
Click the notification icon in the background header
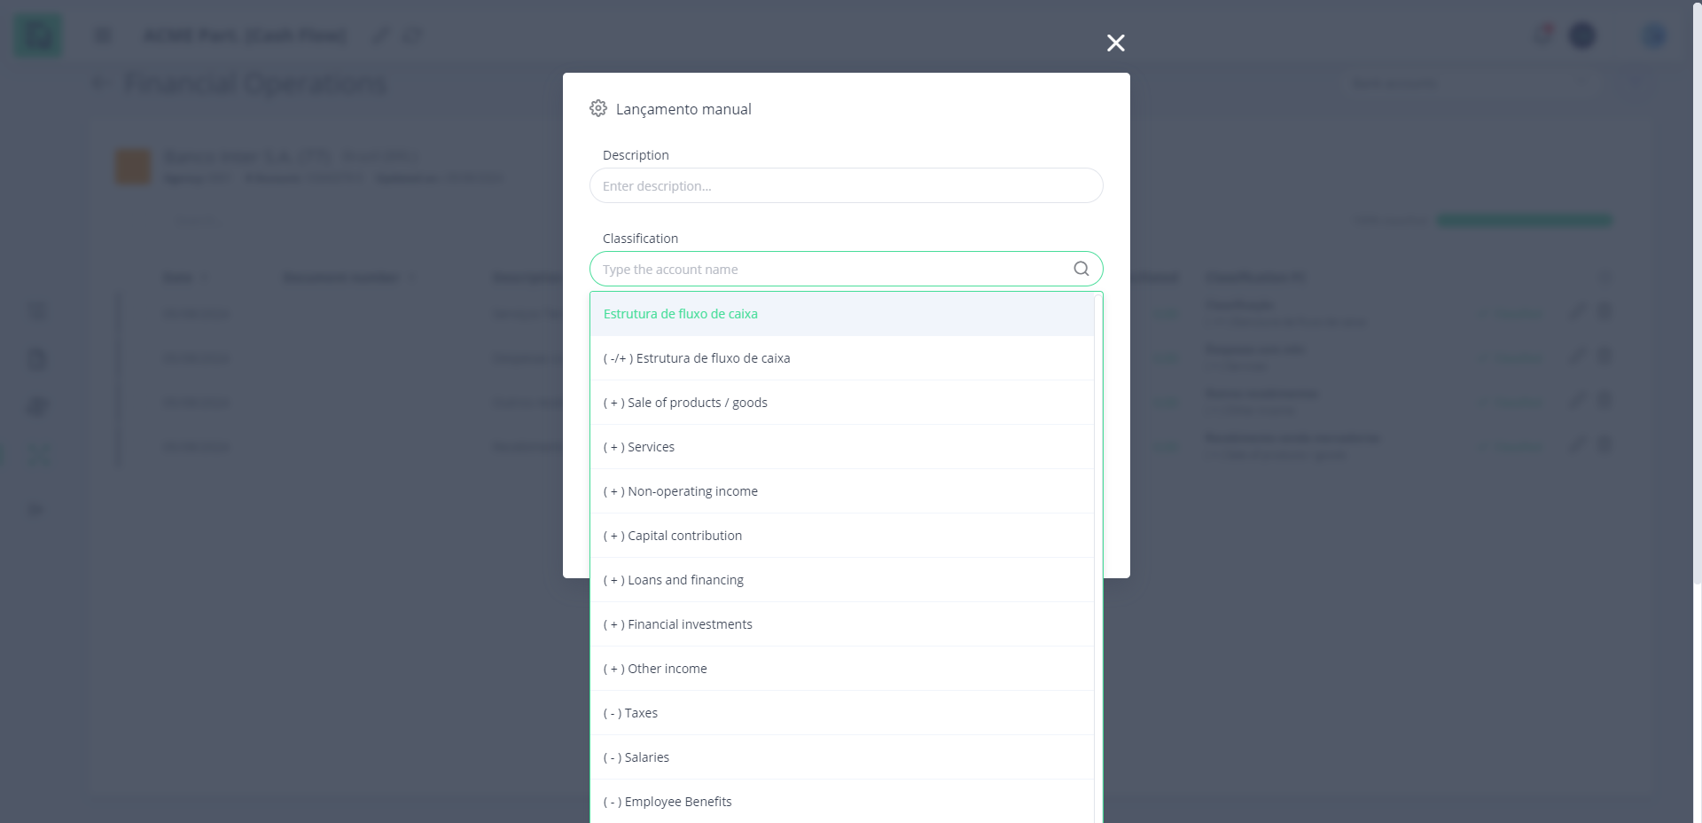[x=1543, y=35]
